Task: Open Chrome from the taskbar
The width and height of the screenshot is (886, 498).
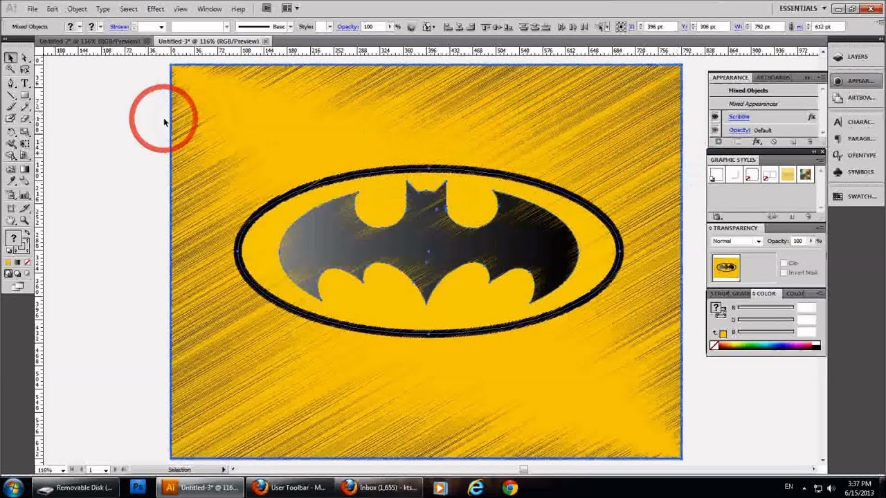Action: 509,488
